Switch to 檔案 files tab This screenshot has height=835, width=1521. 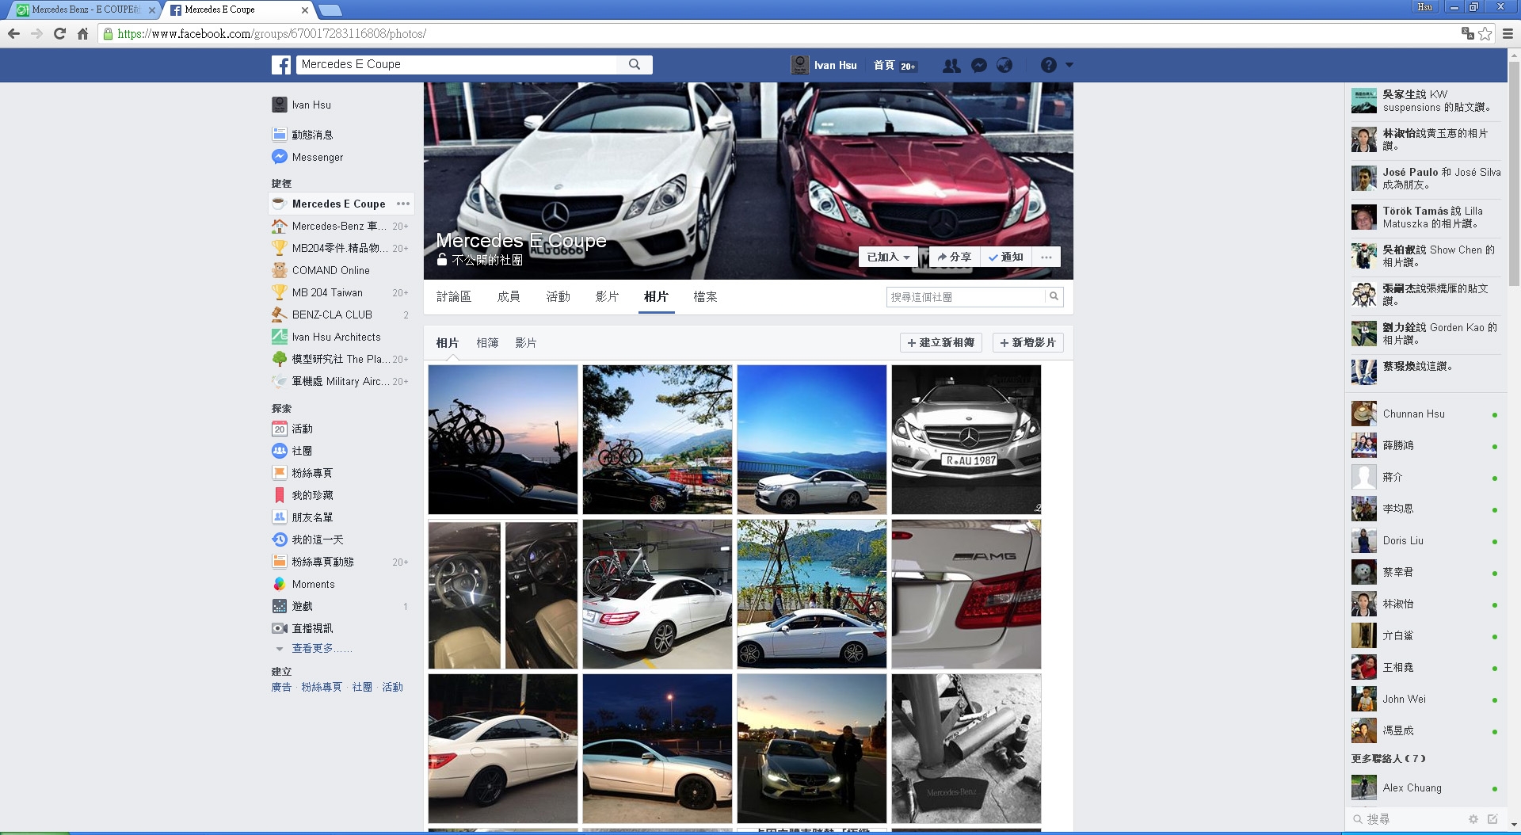(x=705, y=296)
